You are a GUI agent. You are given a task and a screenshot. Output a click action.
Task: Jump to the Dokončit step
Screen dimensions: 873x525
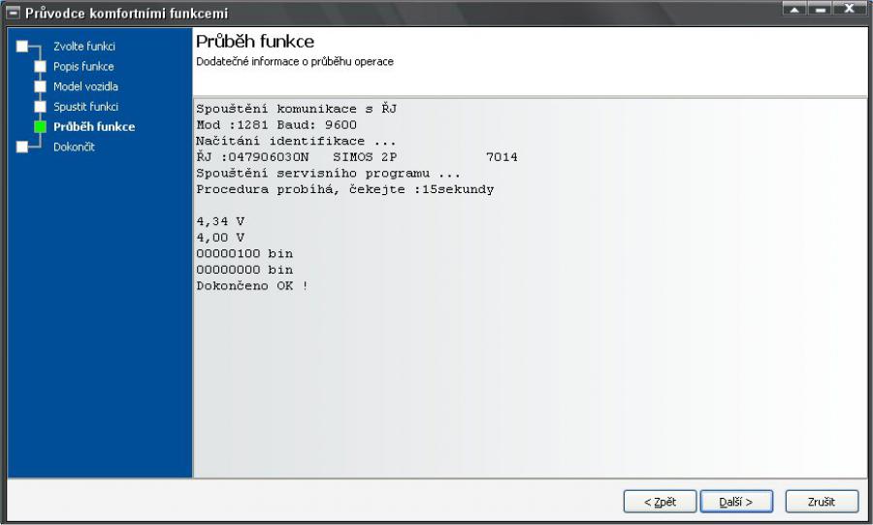coord(74,147)
